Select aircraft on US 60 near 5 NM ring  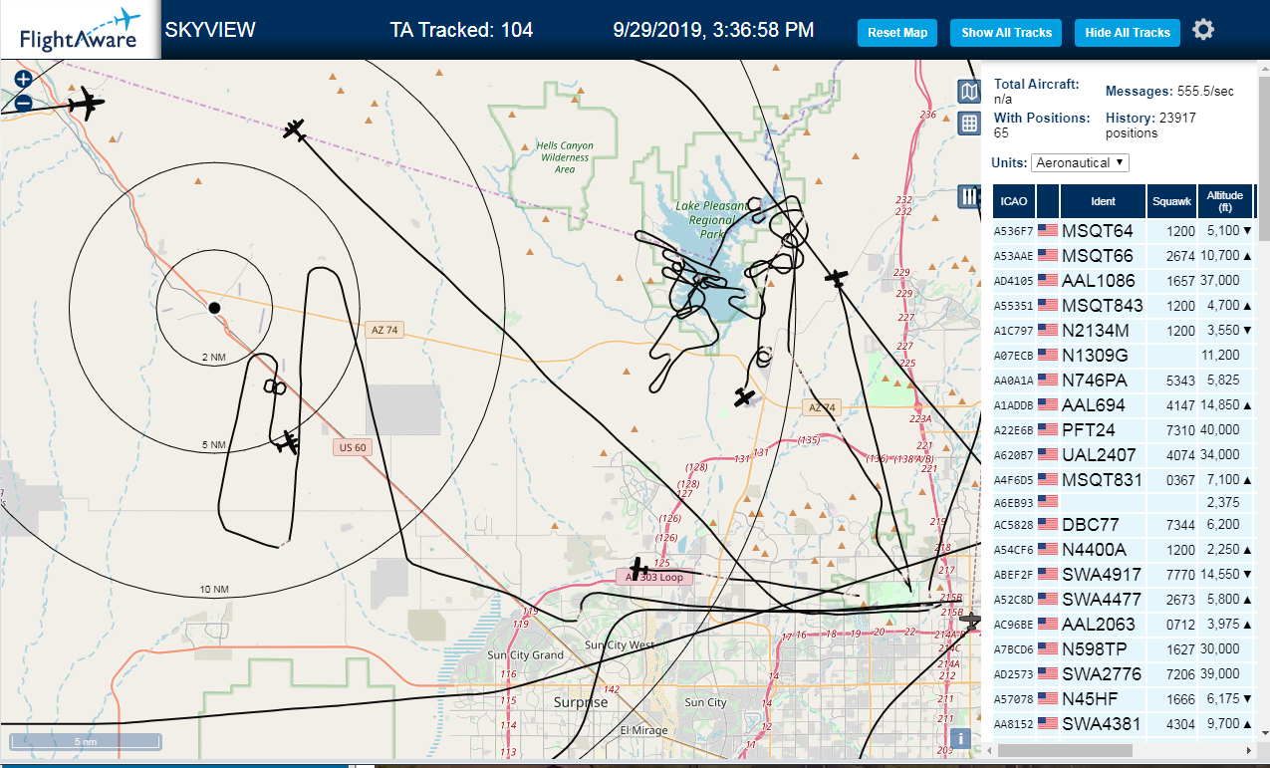pyautogui.click(x=288, y=442)
